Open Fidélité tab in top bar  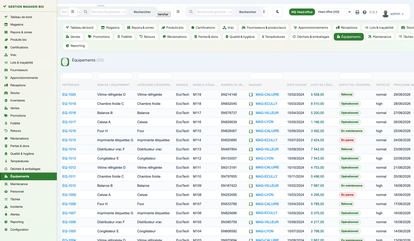tap(125, 37)
